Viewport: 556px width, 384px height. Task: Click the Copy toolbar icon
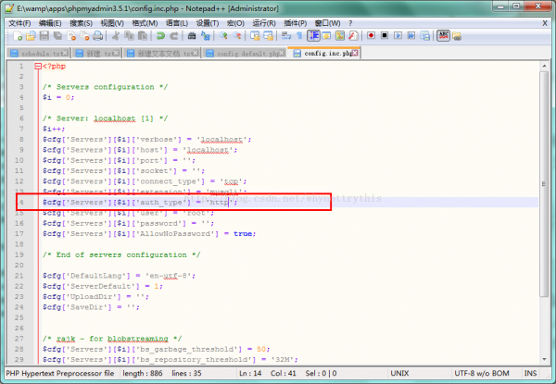129,36
